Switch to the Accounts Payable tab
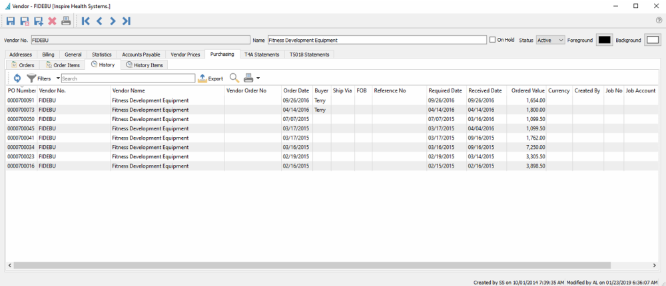 coord(141,55)
